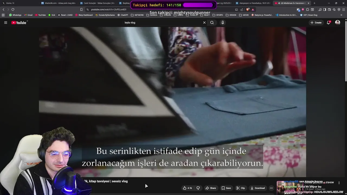
Task: Open the YouTube account avatar menu
Action: (x=338, y=22)
